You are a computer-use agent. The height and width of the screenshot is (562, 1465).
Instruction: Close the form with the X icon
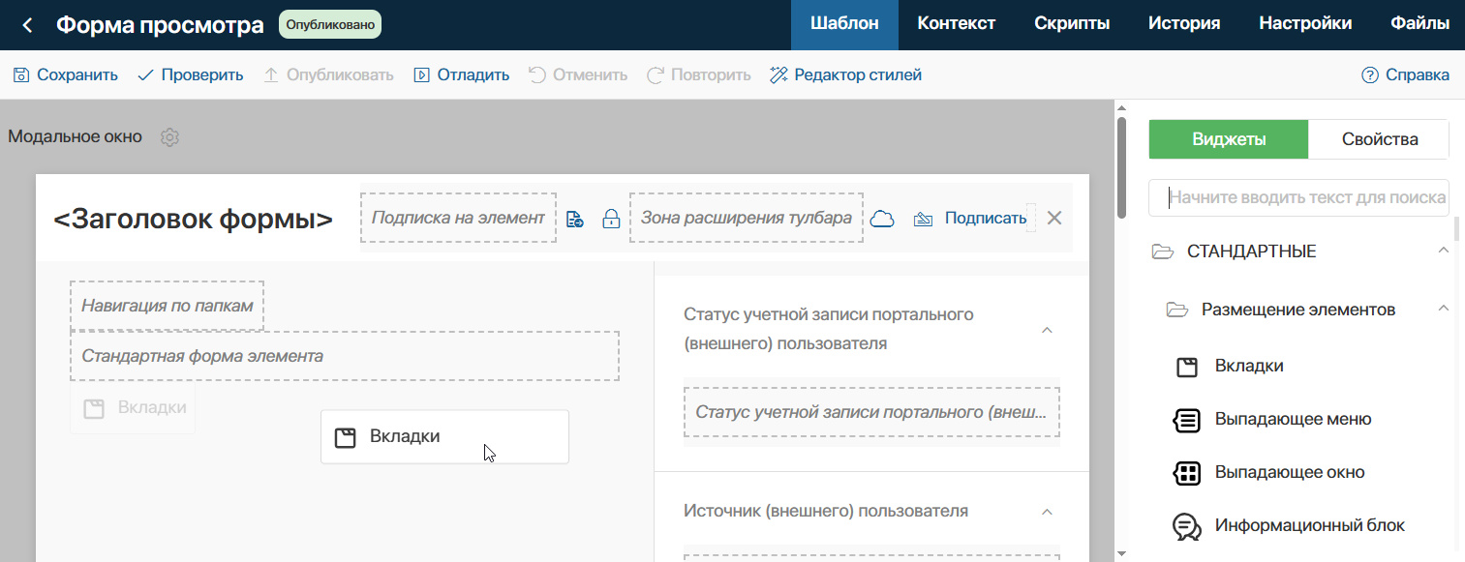pyautogui.click(x=1054, y=219)
